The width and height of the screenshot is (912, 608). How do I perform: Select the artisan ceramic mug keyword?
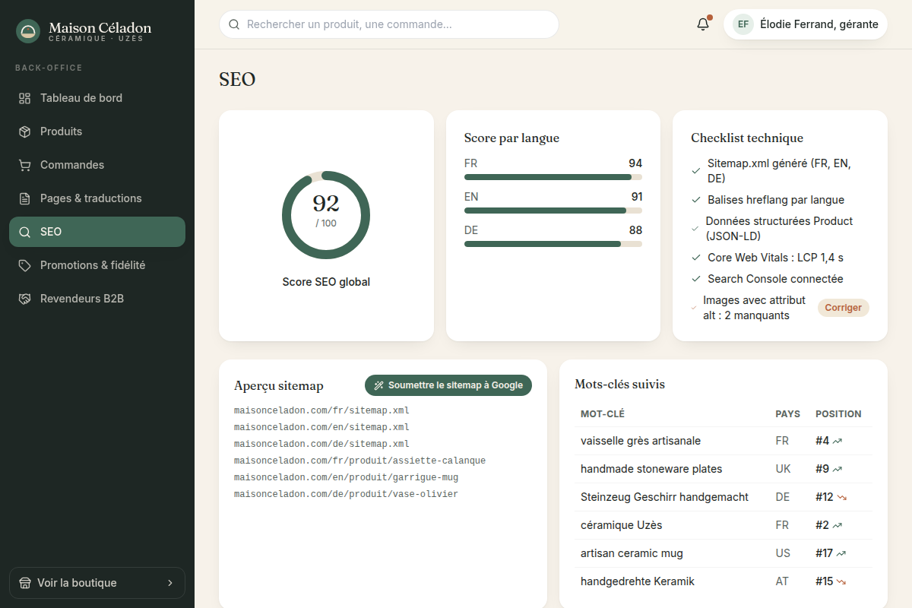coord(632,553)
